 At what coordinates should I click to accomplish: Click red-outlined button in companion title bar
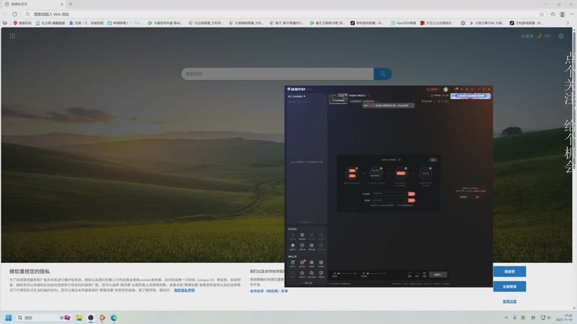tap(432, 89)
